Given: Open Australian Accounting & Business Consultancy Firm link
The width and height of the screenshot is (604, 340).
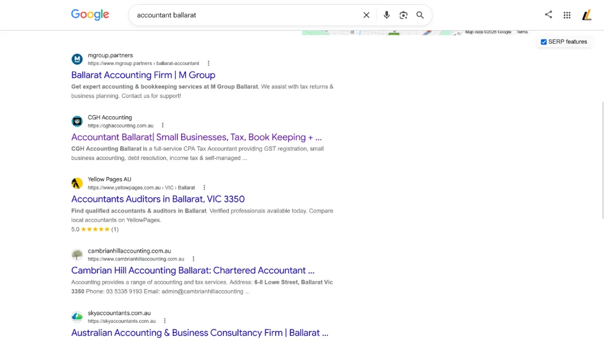Looking at the screenshot, I should (200, 333).
